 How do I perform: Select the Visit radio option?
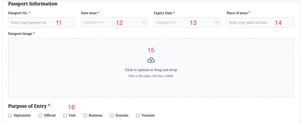pyautogui.click(x=65, y=116)
